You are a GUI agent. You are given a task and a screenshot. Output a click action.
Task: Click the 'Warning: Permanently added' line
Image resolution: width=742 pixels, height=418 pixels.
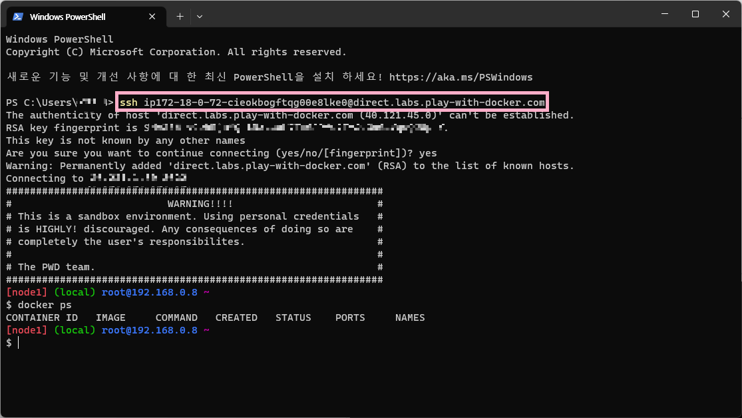coord(289,166)
